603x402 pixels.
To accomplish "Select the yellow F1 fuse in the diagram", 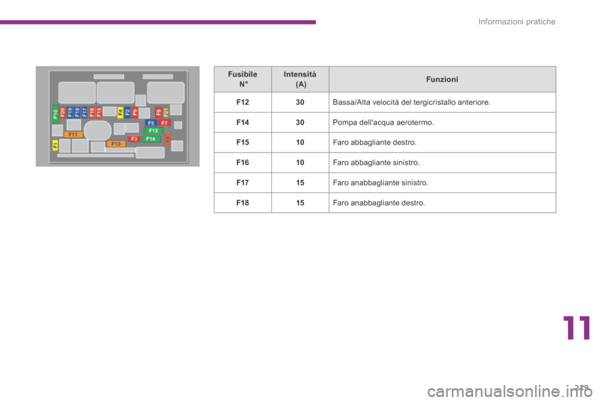I will point(55,145).
